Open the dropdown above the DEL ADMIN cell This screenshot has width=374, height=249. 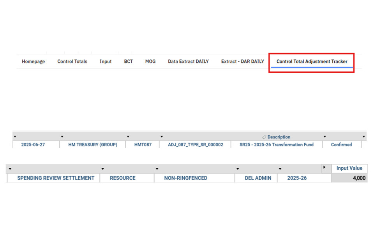click(238, 169)
